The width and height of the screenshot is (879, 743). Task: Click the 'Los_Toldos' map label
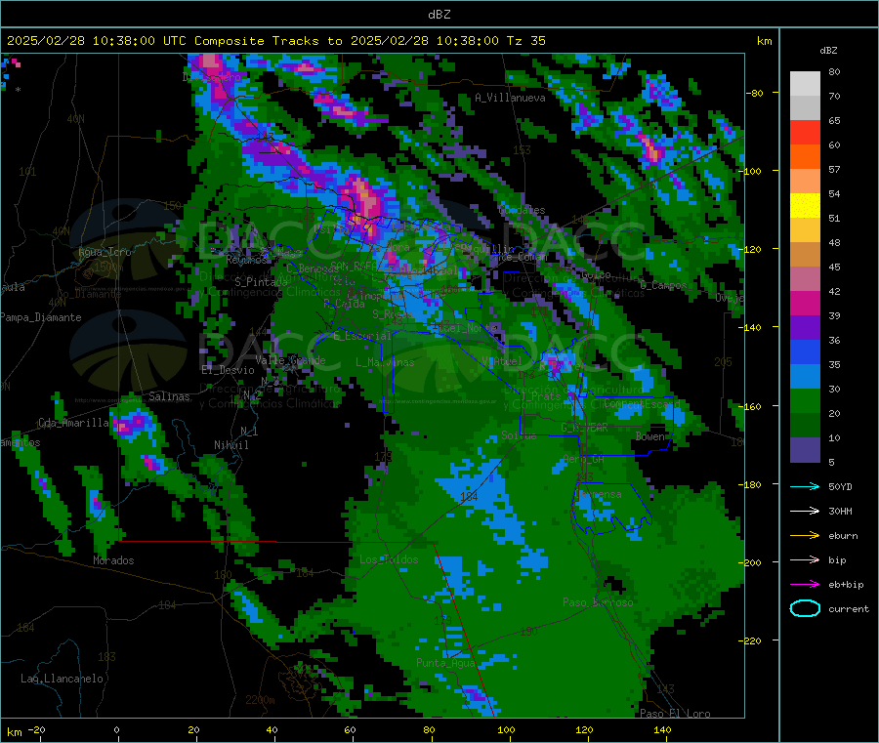pyautogui.click(x=389, y=559)
